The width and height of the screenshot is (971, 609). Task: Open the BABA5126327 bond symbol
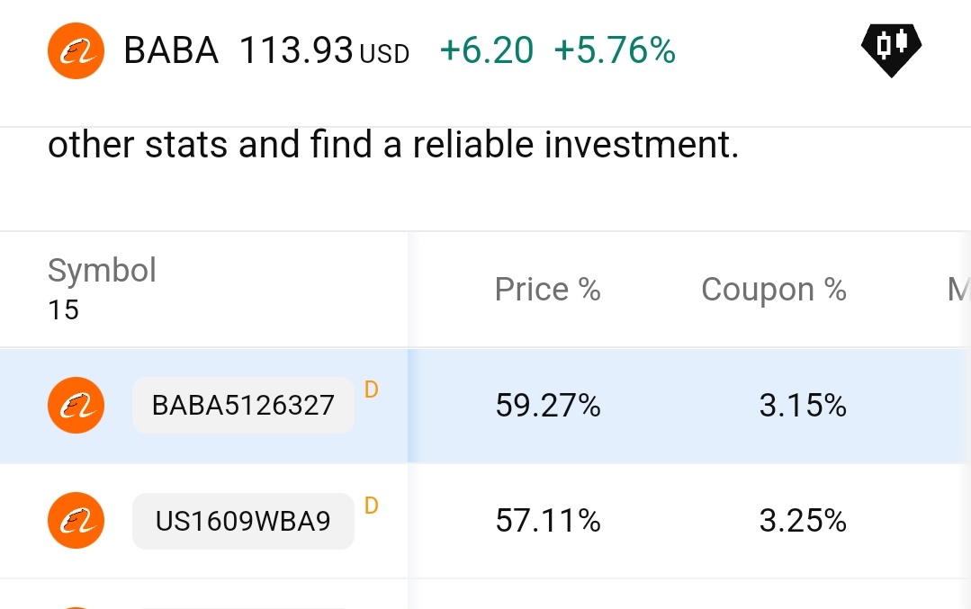243,406
